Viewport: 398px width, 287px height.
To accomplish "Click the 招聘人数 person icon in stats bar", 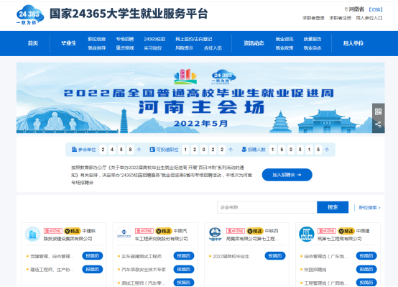I will 244,149.
